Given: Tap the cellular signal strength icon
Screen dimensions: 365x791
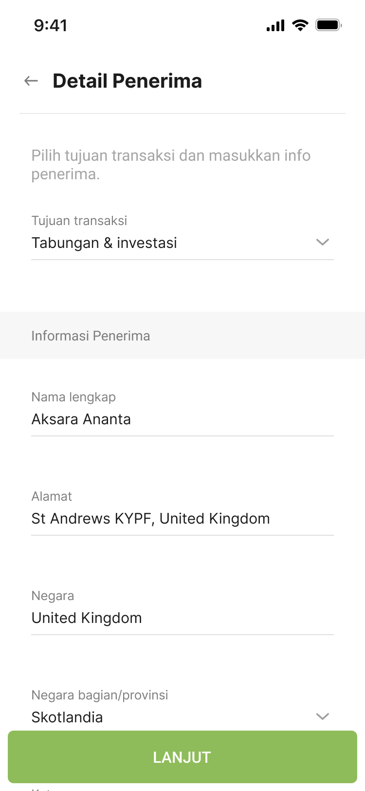Looking at the screenshot, I should (x=275, y=25).
